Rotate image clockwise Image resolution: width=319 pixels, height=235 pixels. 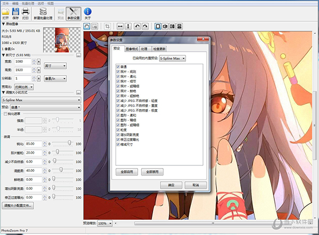(145, 26)
